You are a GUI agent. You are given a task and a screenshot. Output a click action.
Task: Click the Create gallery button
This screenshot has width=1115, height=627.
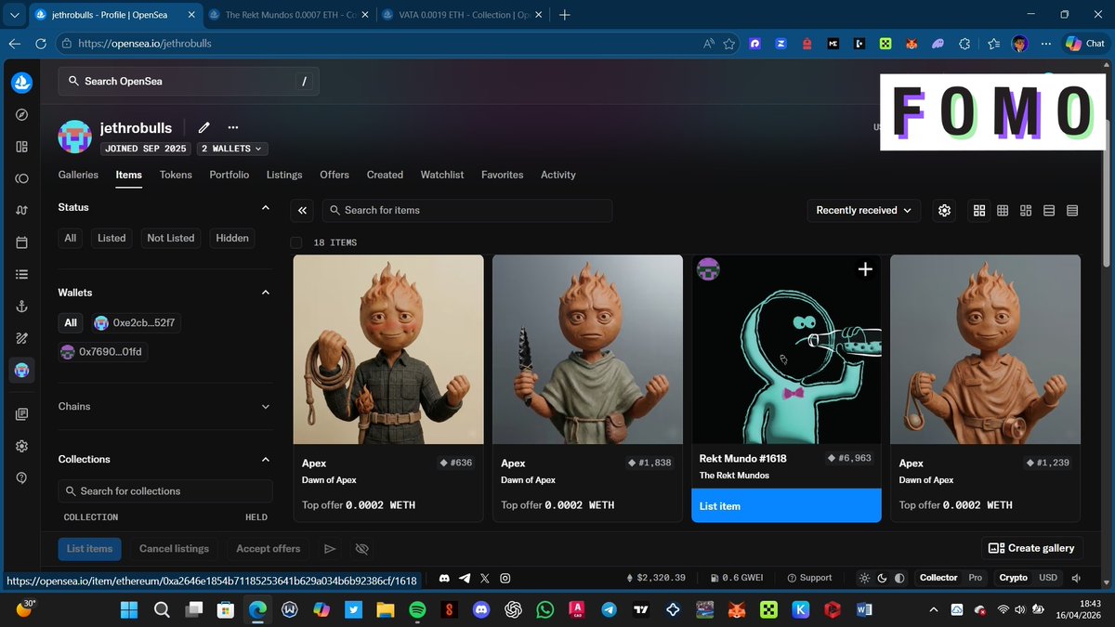[1031, 549]
